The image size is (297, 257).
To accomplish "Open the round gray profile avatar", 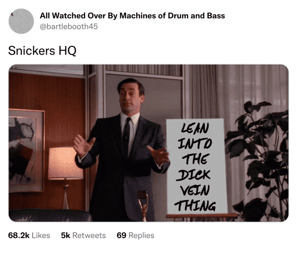I will pyautogui.click(x=21, y=21).
